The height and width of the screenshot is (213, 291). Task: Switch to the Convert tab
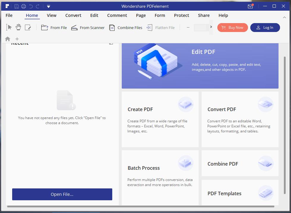[x=73, y=15]
